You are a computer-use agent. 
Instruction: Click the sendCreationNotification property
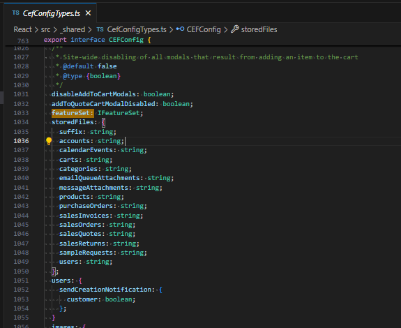105,290
